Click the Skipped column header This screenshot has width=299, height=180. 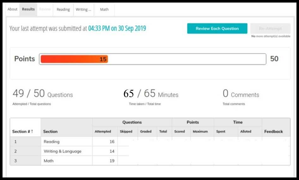tap(126, 131)
